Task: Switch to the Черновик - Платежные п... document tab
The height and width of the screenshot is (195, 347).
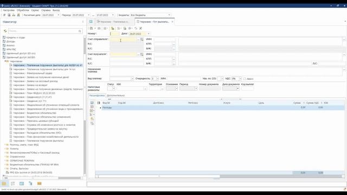Action: point(114,22)
